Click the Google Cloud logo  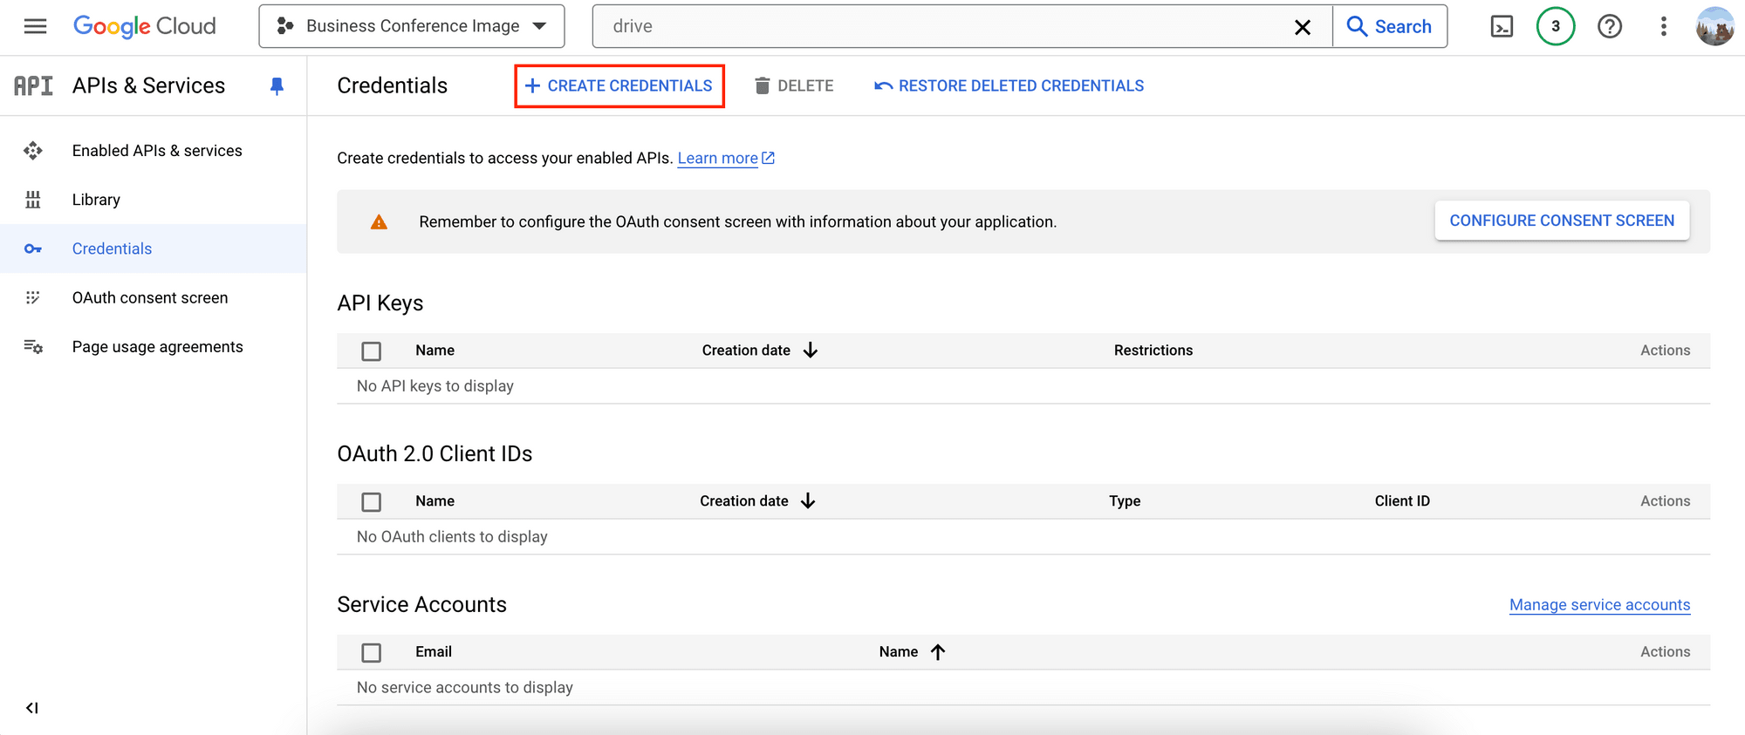(x=144, y=26)
